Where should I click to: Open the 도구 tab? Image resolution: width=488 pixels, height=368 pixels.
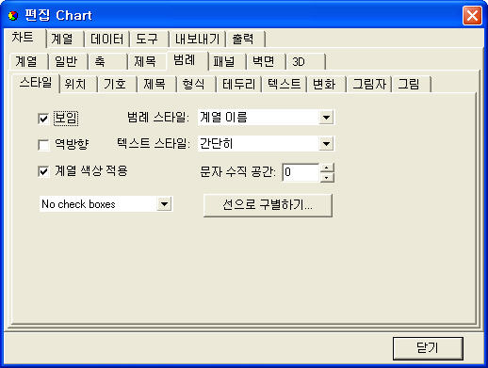tap(149, 39)
